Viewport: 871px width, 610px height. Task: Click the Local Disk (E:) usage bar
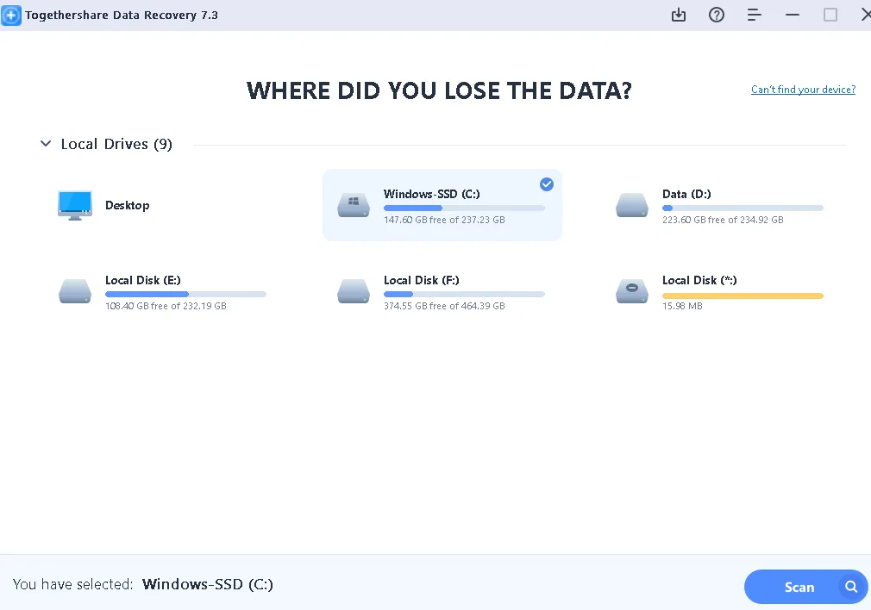(x=185, y=294)
